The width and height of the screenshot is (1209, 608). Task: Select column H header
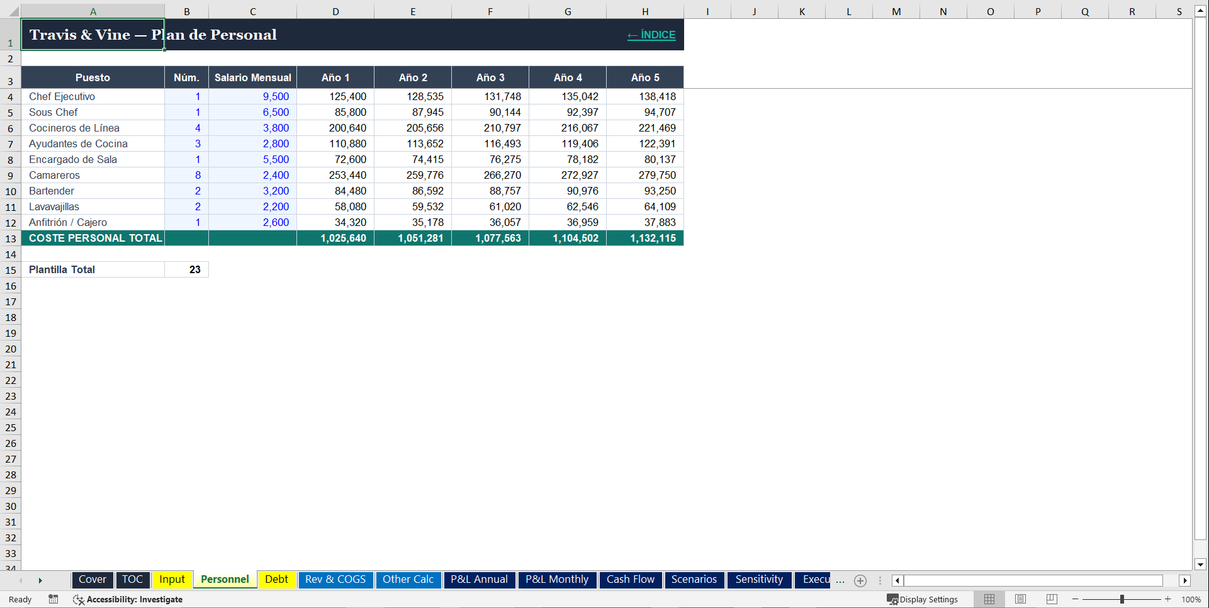(x=645, y=11)
